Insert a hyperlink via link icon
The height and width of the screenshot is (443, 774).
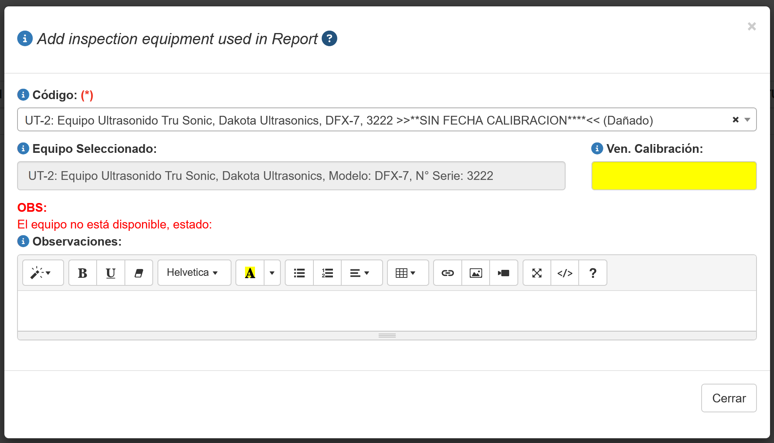click(447, 273)
